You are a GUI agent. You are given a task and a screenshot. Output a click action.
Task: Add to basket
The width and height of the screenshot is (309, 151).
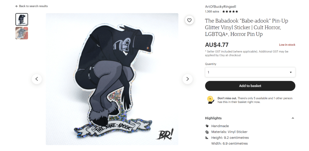point(250,86)
